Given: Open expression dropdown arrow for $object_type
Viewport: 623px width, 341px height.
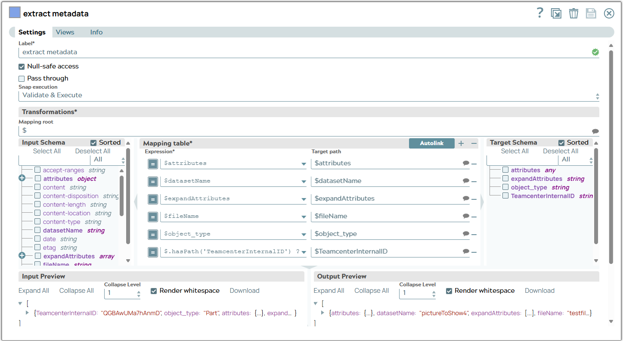Looking at the screenshot, I should coord(304,235).
